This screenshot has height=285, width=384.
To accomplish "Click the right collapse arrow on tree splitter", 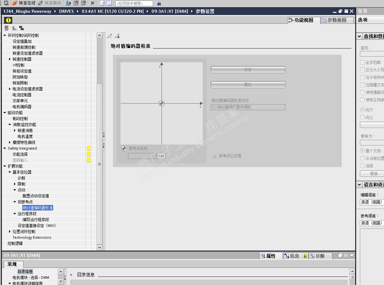I will (104, 147).
